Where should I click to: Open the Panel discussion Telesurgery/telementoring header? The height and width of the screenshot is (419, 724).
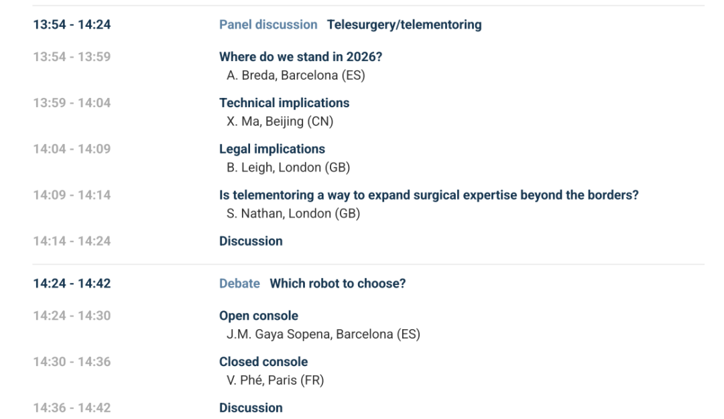(x=404, y=25)
